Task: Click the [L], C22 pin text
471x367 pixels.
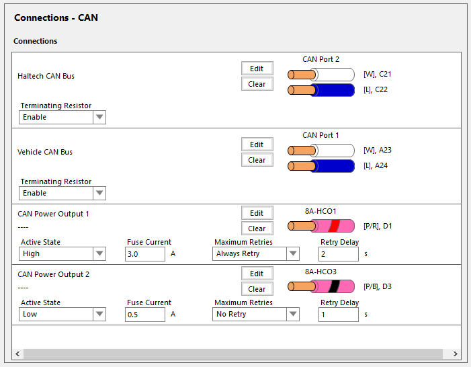Action: 376,89
